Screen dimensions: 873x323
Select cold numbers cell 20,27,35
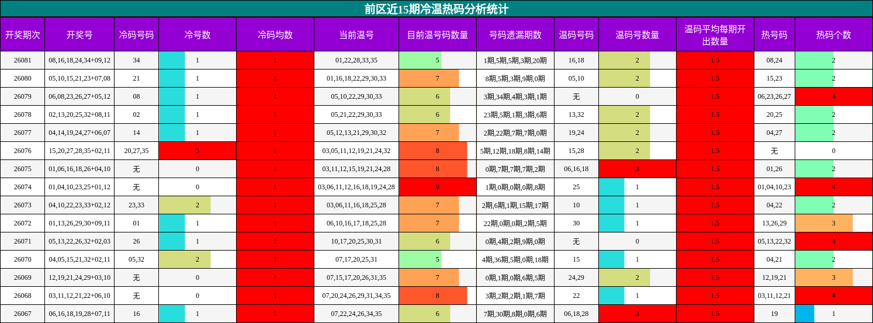[136, 151]
